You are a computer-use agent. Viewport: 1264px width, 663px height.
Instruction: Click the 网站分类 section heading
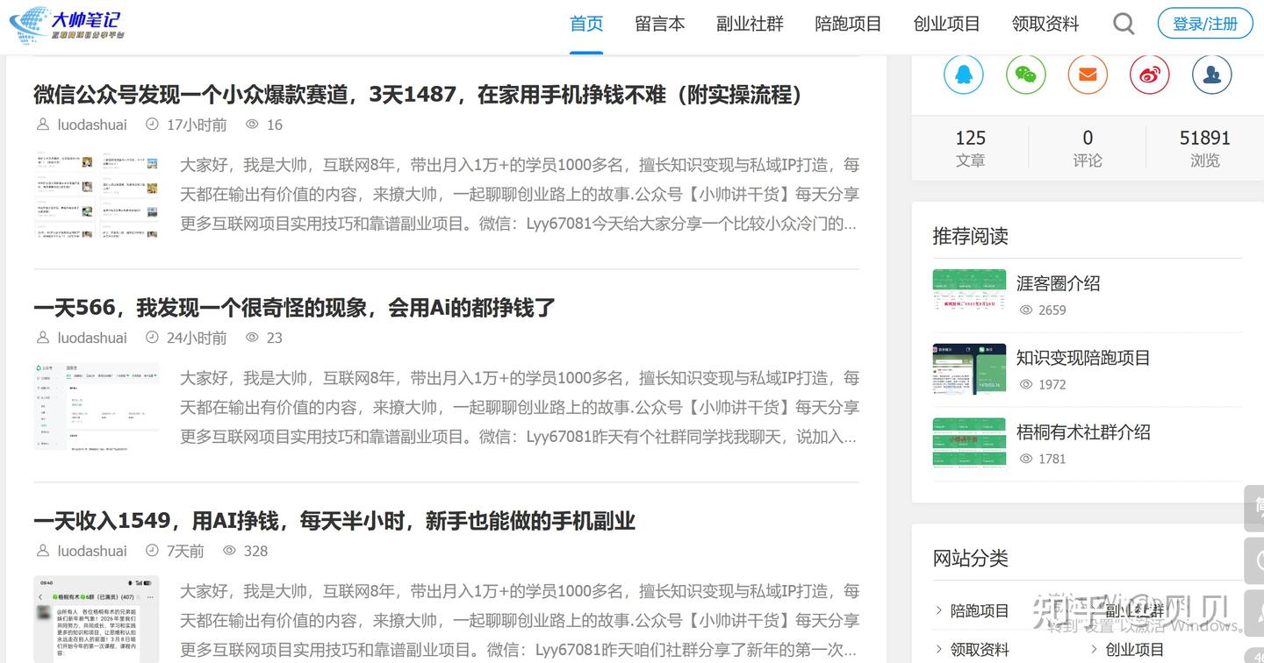tap(970, 558)
